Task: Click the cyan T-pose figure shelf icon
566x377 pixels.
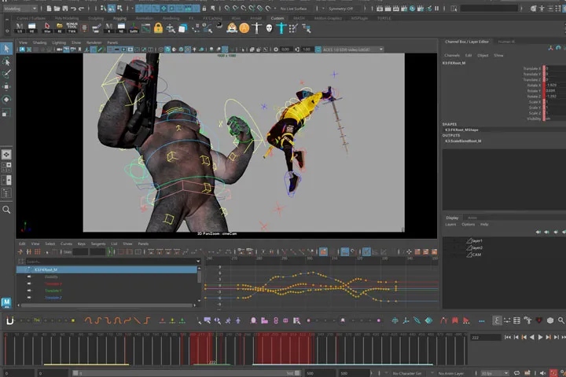Action: pyautogui.click(x=281, y=27)
